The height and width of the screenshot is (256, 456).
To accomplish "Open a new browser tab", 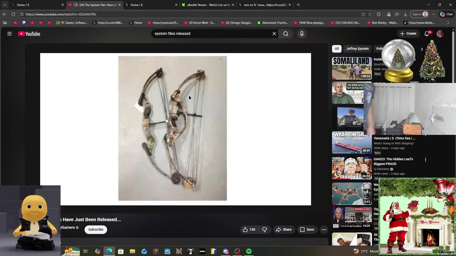I will 298,5.
